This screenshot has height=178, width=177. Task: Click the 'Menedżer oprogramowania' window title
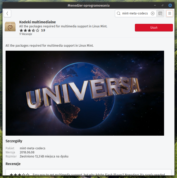88,5
